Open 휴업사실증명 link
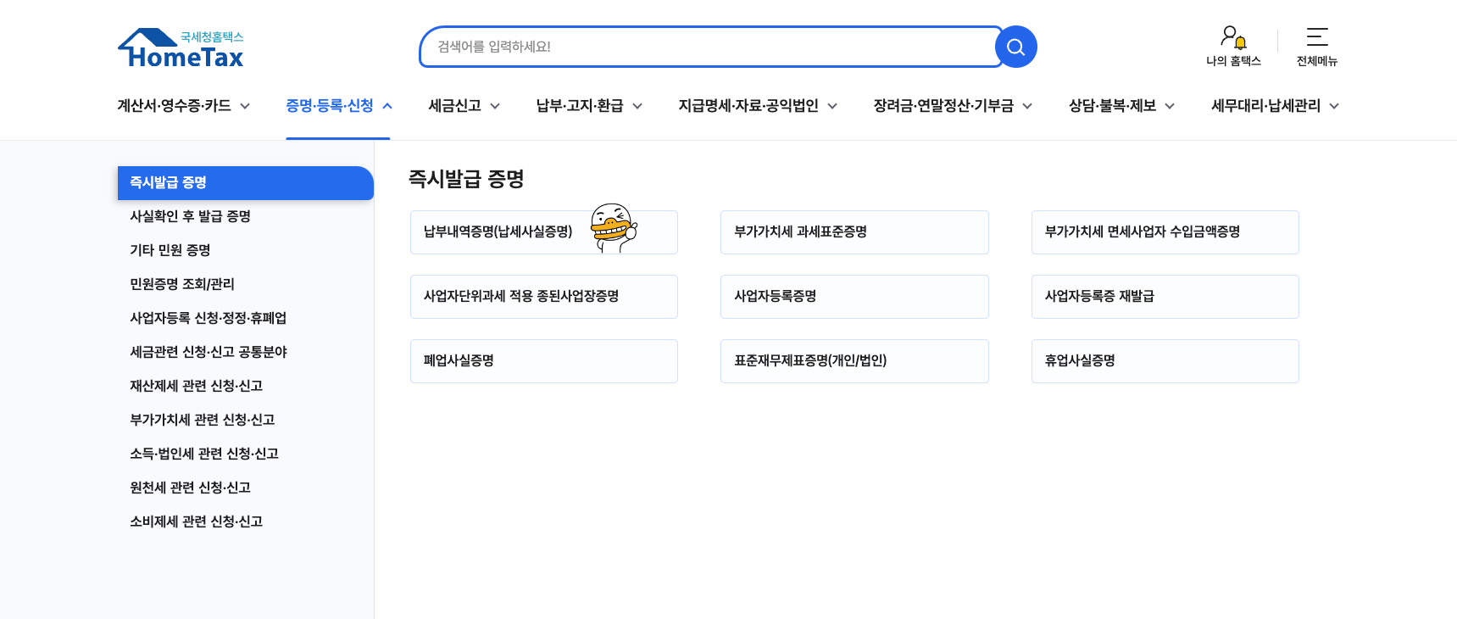The height and width of the screenshot is (619, 1457). pyautogui.click(x=1165, y=361)
